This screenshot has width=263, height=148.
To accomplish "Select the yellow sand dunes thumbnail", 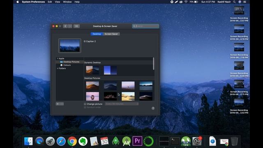I will point(128,96).
